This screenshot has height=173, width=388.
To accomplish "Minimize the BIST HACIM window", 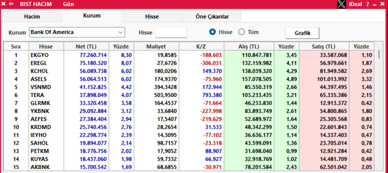I will (x=375, y=4).
